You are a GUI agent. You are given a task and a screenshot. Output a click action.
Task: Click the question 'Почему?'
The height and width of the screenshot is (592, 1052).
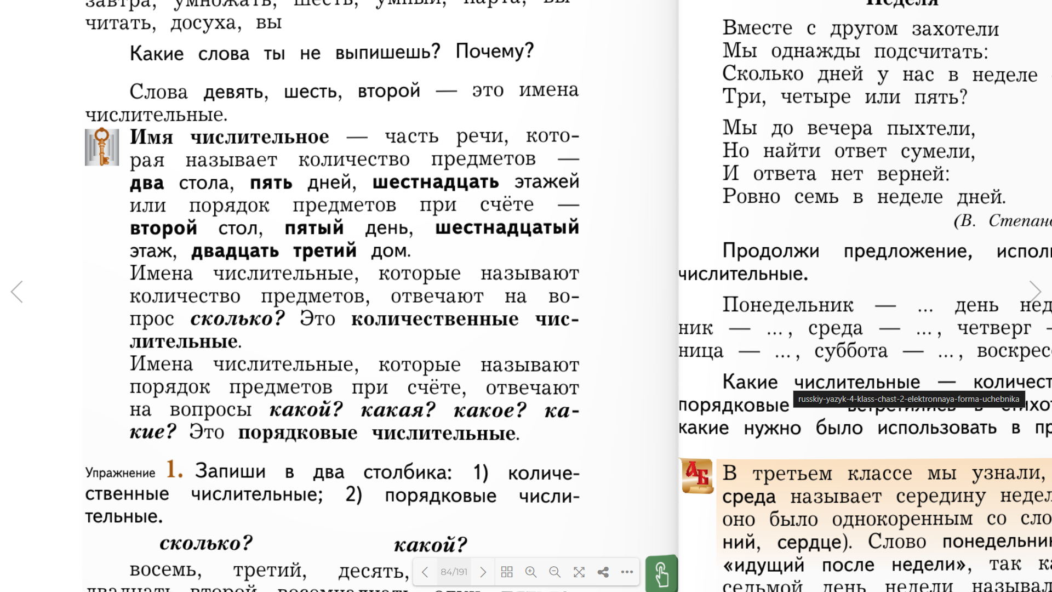coord(495,52)
